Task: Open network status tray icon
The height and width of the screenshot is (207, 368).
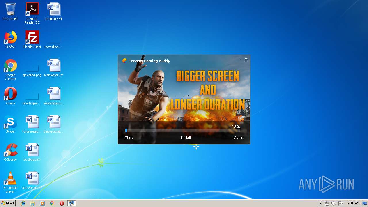Action: (327, 203)
